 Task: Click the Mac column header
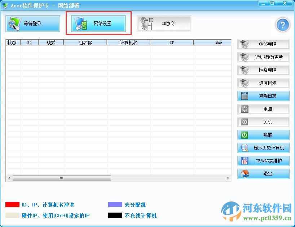click(x=218, y=42)
